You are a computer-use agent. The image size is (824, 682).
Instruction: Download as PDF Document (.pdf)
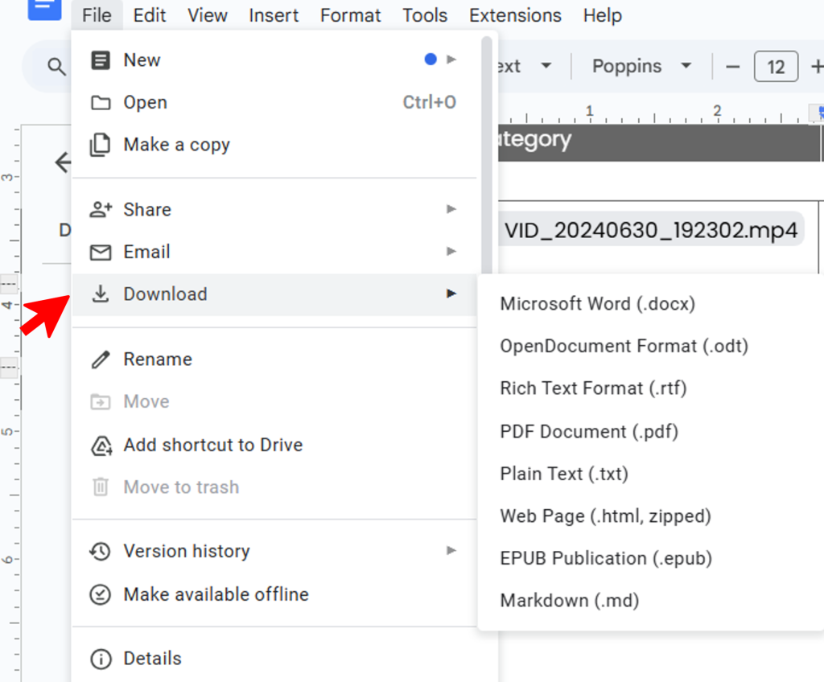pyautogui.click(x=589, y=431)
